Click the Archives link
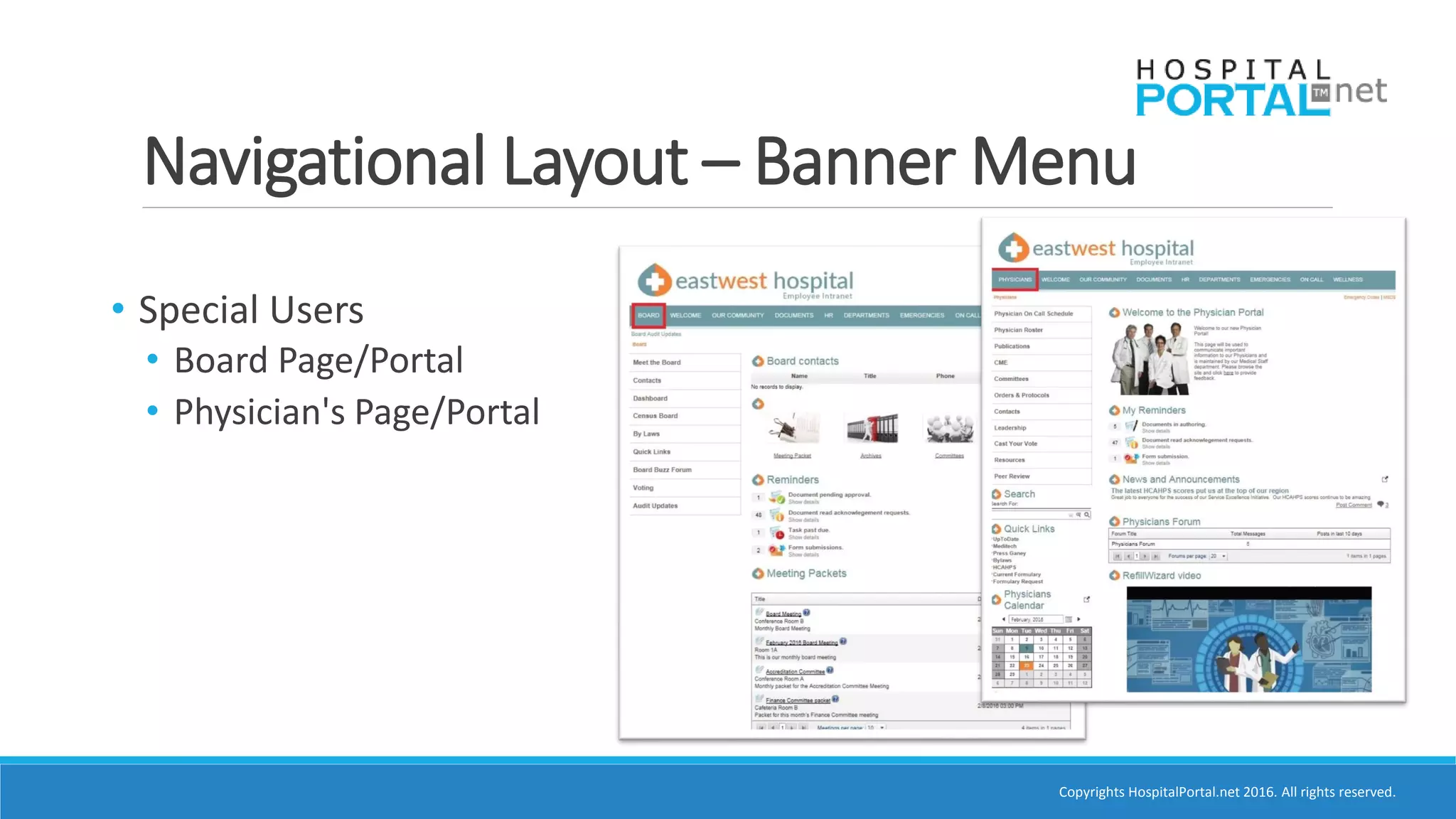The width and height of the screenshot is (1456, 819). coord(871,456)
